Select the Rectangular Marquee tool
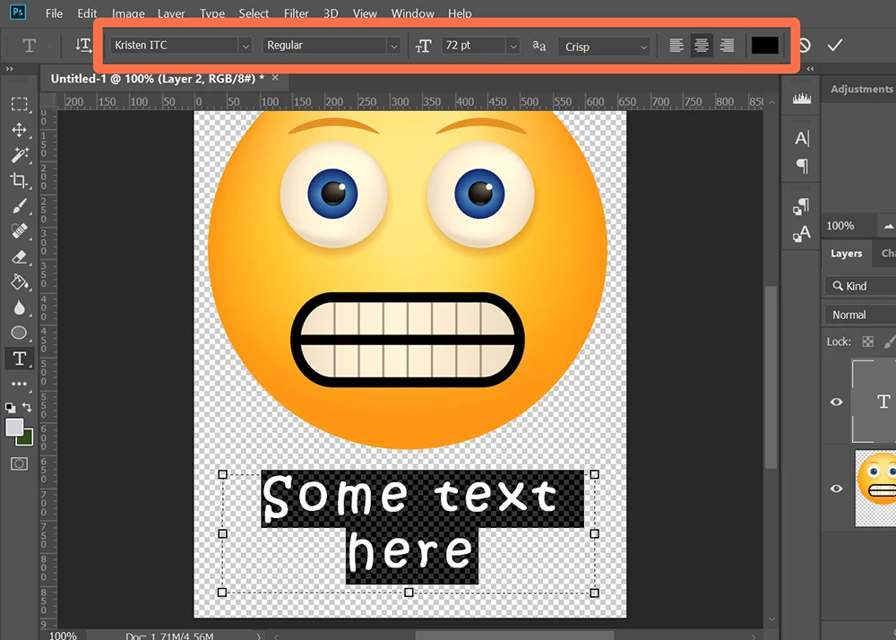Image resolution: width=896 pixels, height=640 pixels. coord(19,103)
